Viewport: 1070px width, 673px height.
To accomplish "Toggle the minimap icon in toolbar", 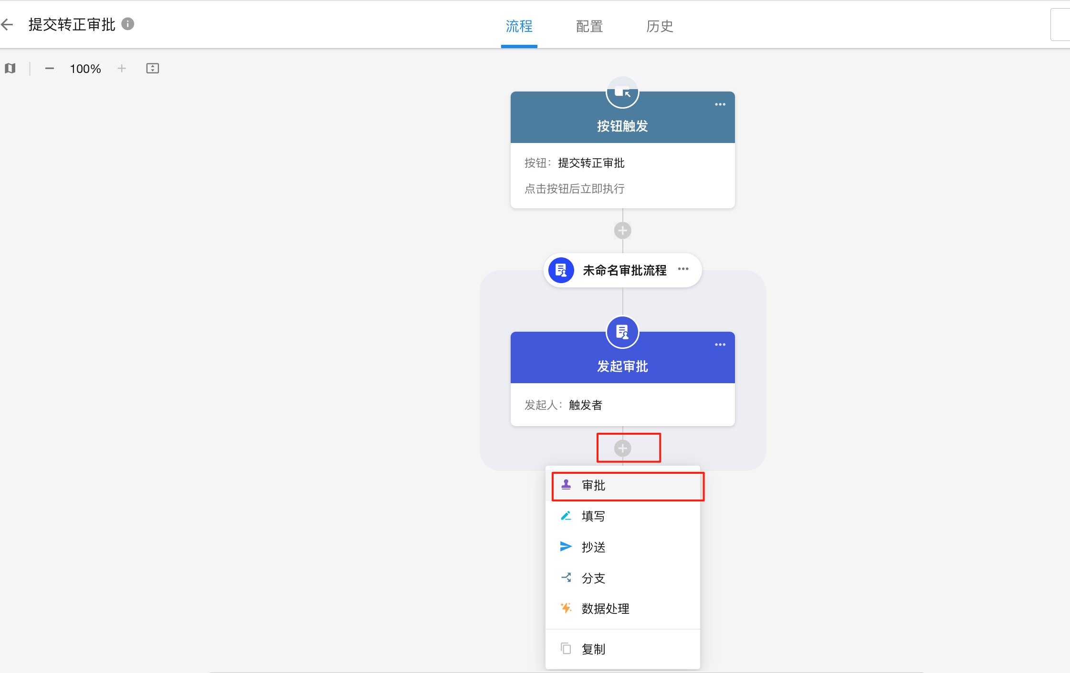I will (10, 69).
